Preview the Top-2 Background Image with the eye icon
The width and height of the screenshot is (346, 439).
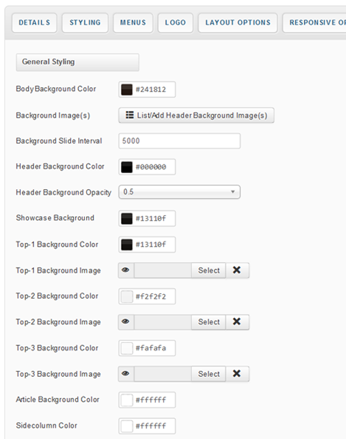[x=126, y=321]
